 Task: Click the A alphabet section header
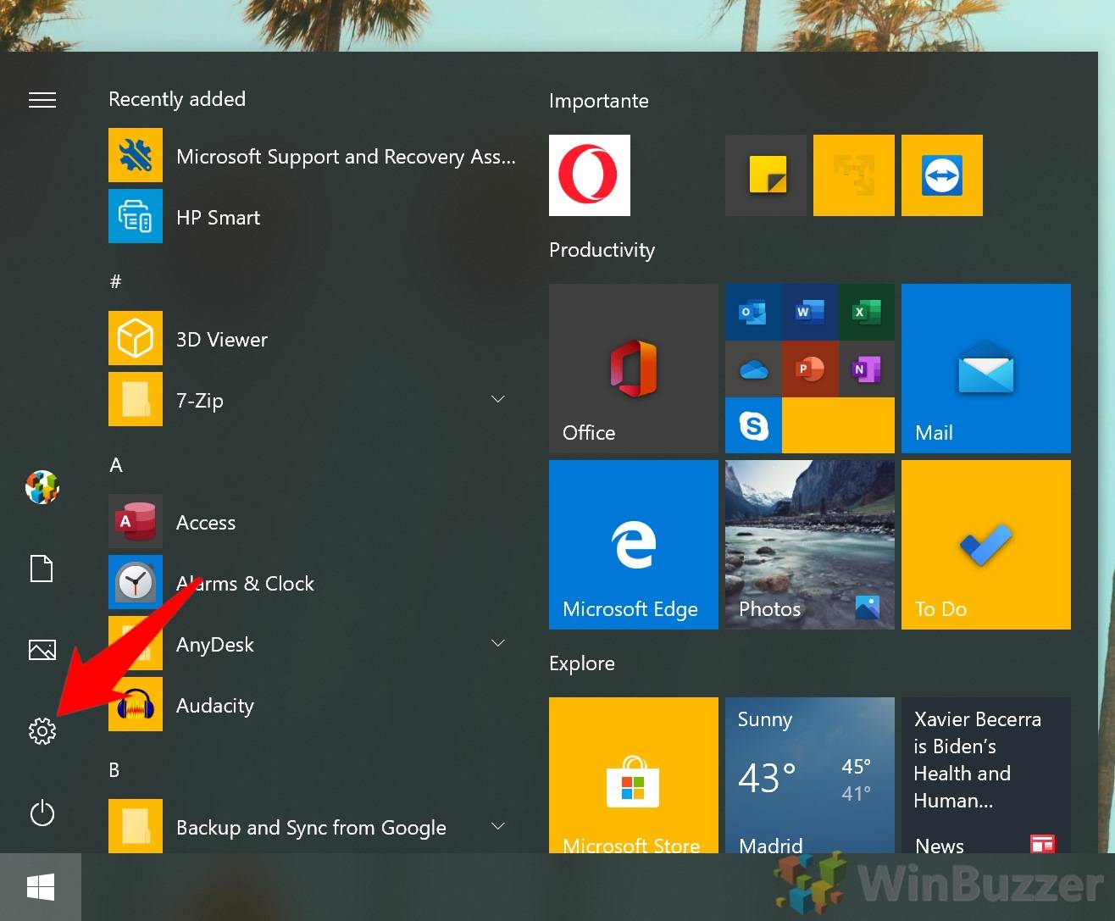(116, 464)
